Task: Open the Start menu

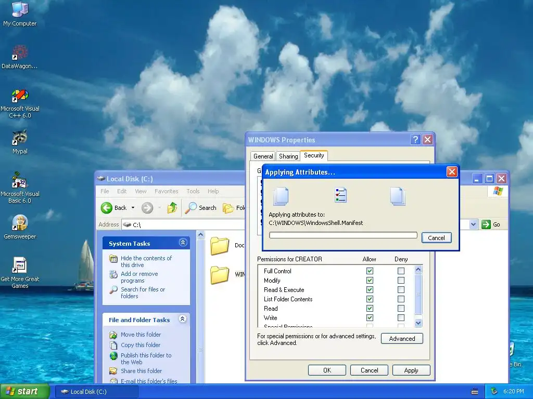Action: tap(25, 391)
